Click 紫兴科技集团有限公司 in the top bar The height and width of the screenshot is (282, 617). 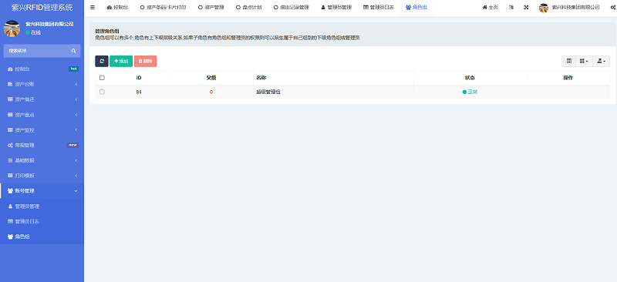[575, 7]
